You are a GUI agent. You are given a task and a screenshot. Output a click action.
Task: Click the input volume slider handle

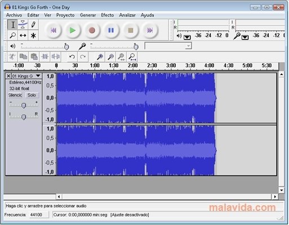pyautogui.click(x=136, y=46)
